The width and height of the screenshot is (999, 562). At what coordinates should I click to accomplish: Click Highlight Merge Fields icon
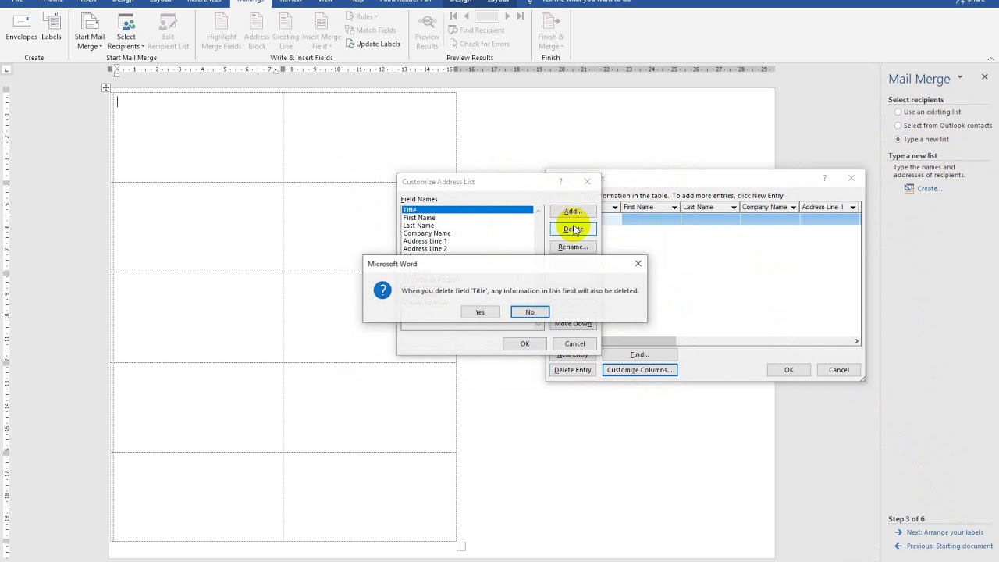click(x=222, y=32)
